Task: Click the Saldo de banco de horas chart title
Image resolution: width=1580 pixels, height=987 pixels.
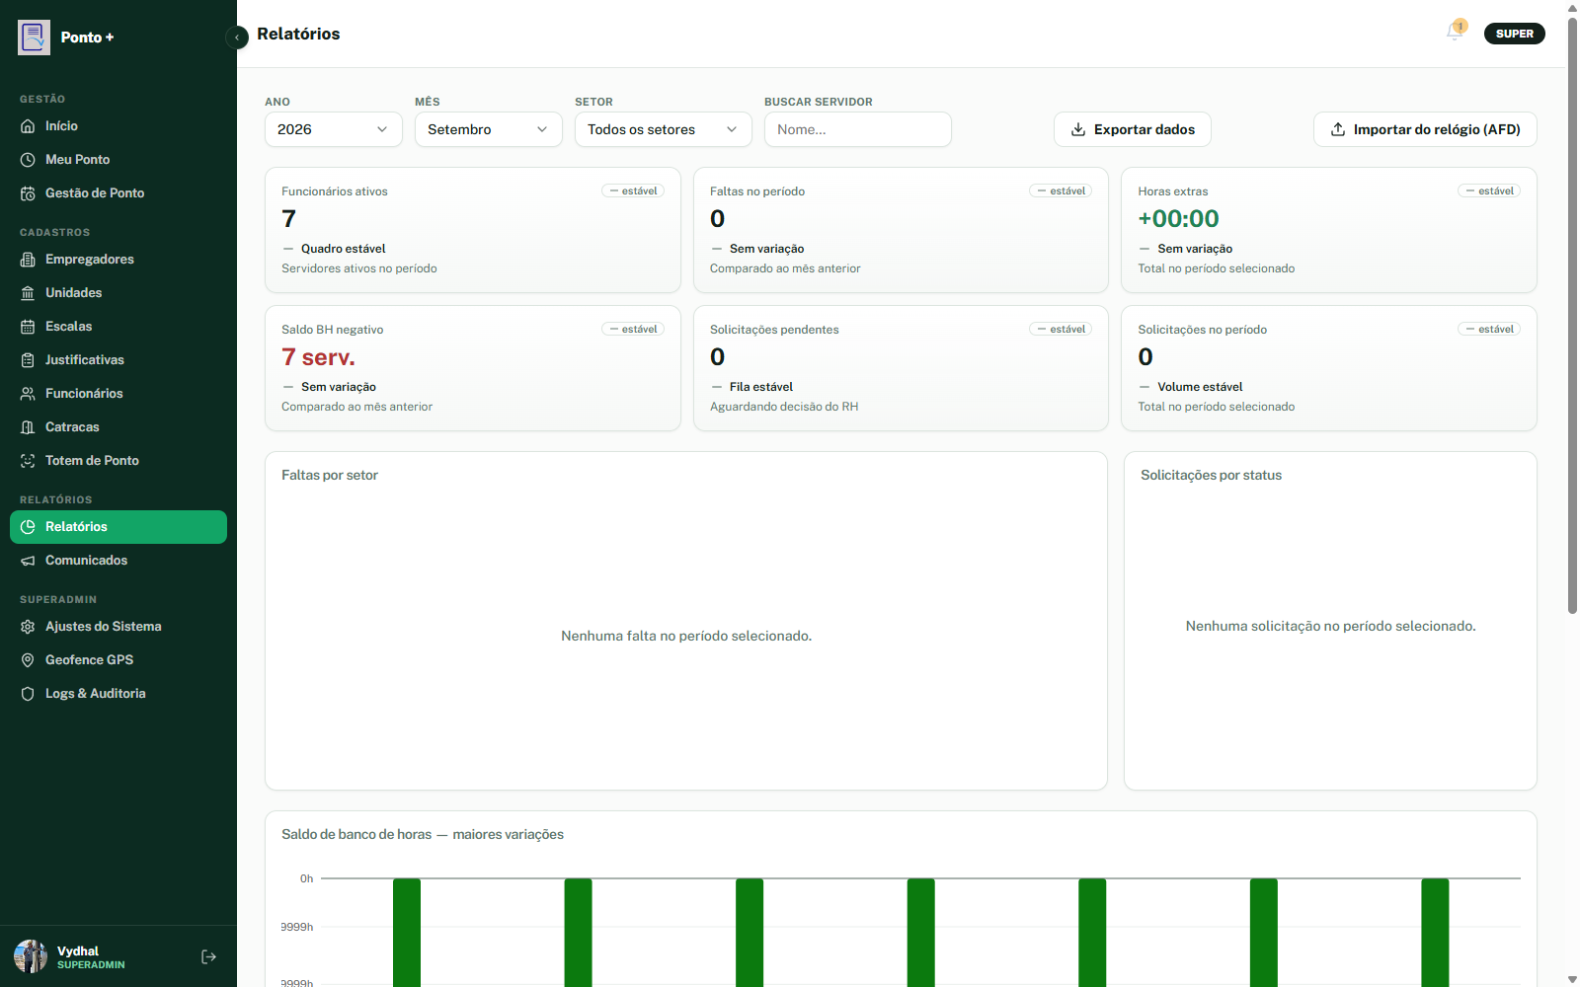Action: [423, 835]
